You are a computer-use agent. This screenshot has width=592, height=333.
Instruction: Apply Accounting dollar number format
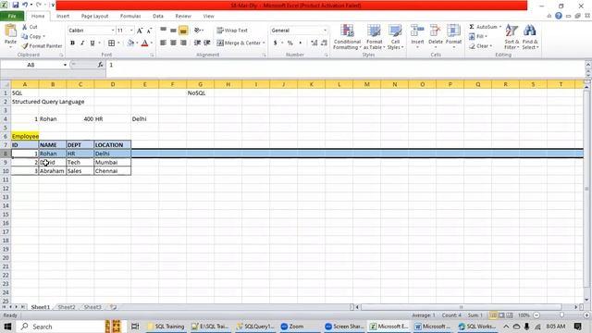[276, 43]
